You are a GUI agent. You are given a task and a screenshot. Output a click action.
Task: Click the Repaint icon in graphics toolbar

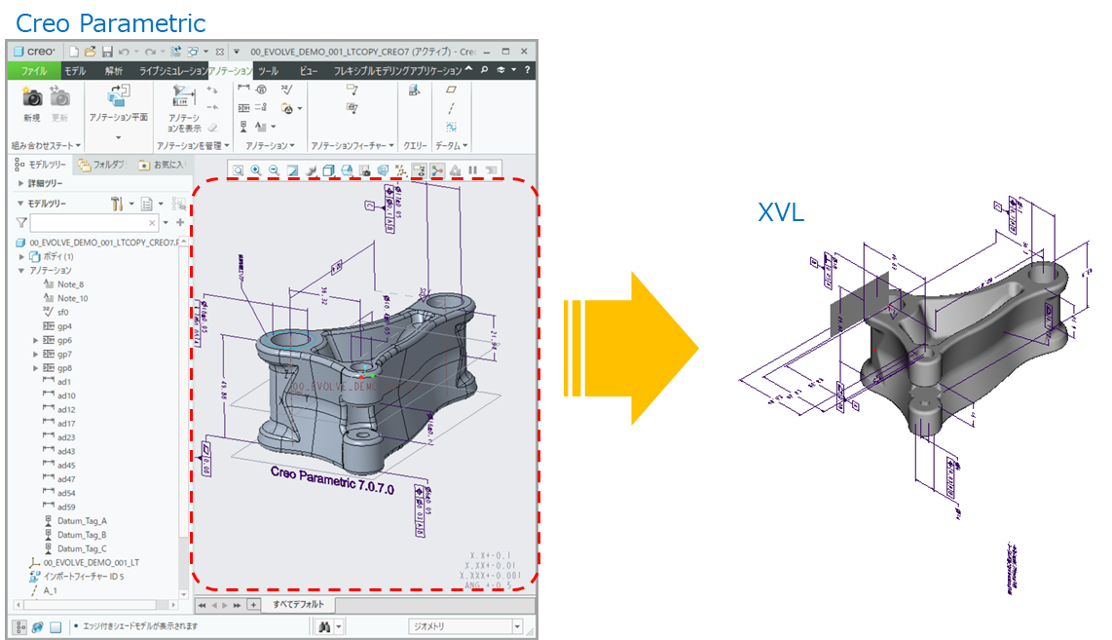(292, 170)
